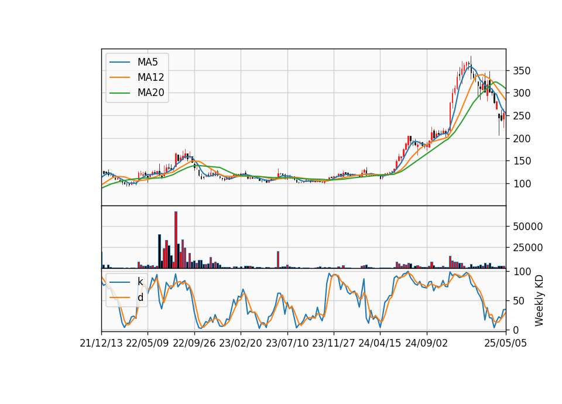The height and width of the screenshot is (404, 562).
Task: Click the MA5 legend label
Action: pyautogui.click(x=148, y=62)
